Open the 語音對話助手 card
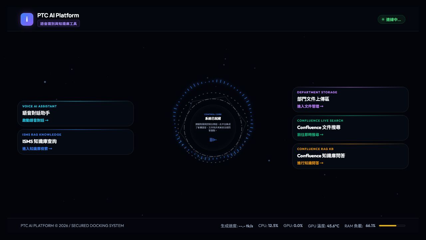Screen dimensions: 426x240 coord(76,114)
